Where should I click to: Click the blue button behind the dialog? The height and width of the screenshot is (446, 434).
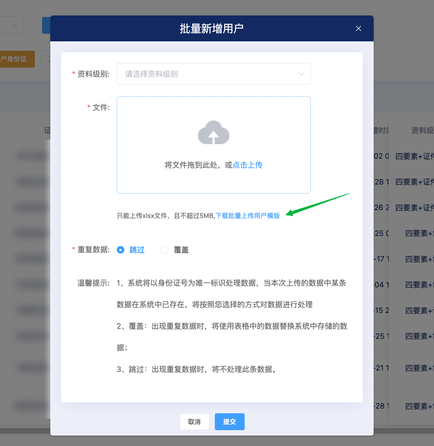click(46, 25)
